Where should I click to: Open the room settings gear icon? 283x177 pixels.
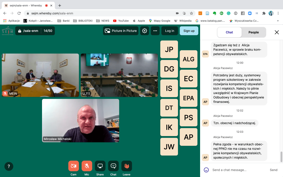(145, 31)
